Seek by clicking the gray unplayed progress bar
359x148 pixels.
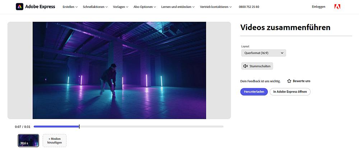click(x=151, y=126)
